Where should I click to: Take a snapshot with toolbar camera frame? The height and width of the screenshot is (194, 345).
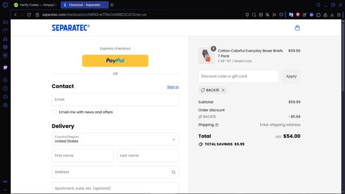coord(254,15)
